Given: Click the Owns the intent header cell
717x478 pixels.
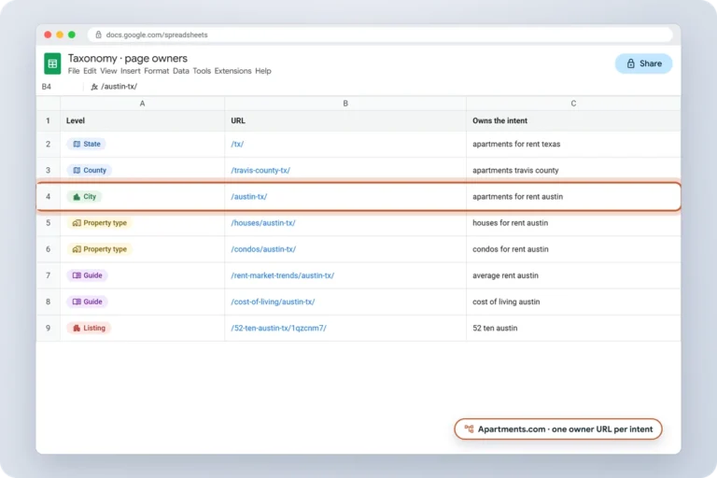Looking at the screenshot, I should click(x=573, y=120).
